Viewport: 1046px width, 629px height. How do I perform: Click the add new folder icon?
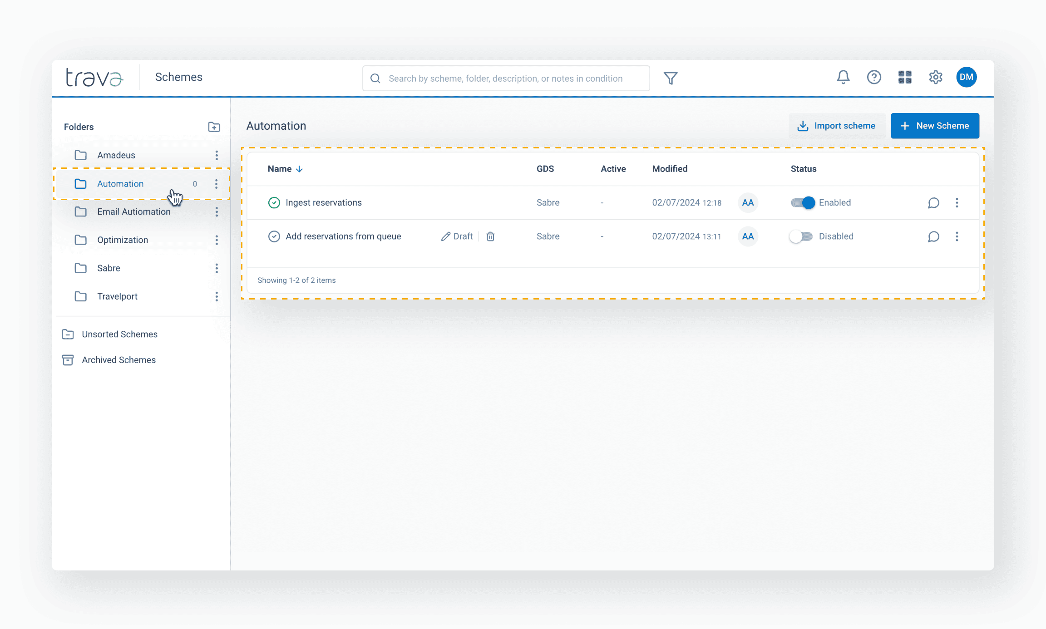click(214, 127)
